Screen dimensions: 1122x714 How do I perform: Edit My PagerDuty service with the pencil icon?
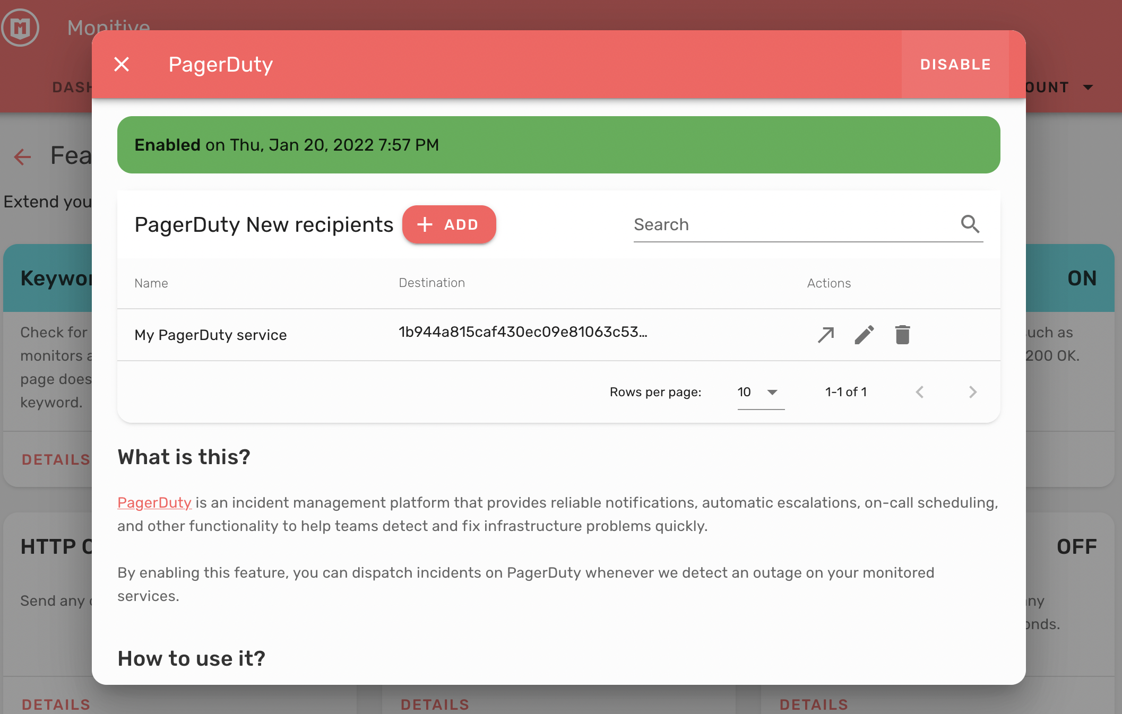point(864,335)
